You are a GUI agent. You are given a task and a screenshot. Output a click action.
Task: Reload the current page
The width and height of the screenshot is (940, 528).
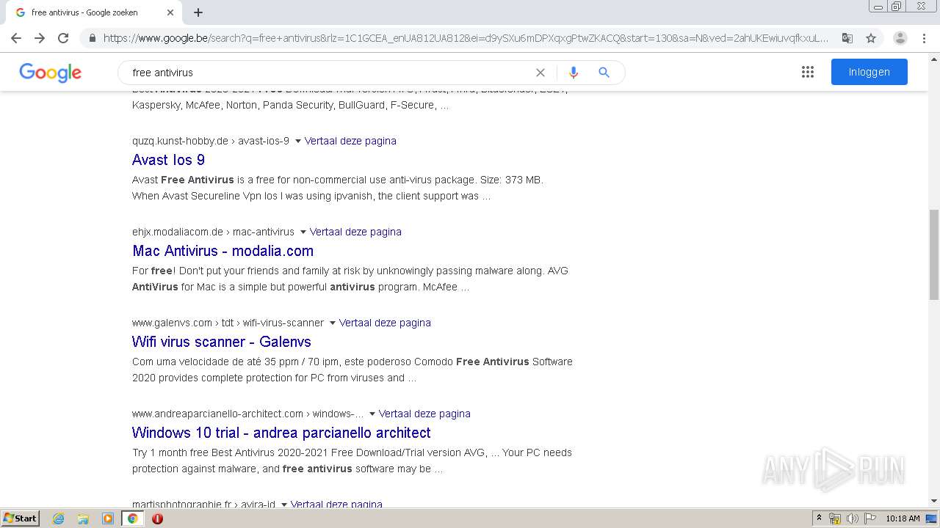(63, 38)
